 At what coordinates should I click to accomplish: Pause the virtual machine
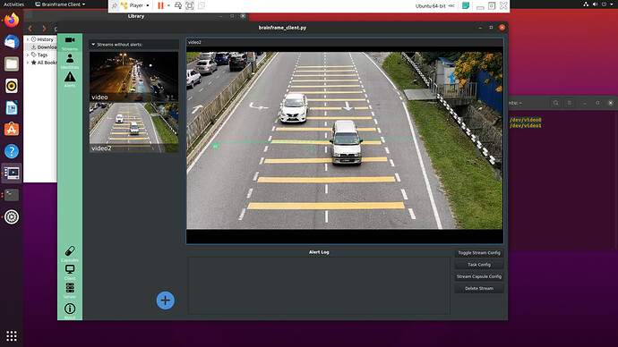click(x=160, y=5)
